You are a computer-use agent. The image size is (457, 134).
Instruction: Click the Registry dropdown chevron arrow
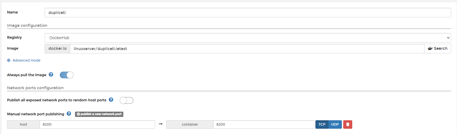pyautogui.click(x=448, y=38)
